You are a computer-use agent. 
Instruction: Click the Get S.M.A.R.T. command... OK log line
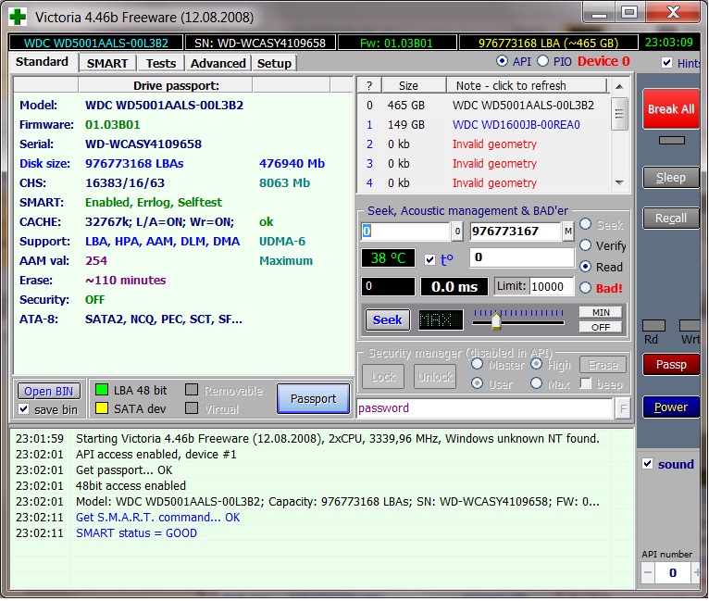pos(157,518)
